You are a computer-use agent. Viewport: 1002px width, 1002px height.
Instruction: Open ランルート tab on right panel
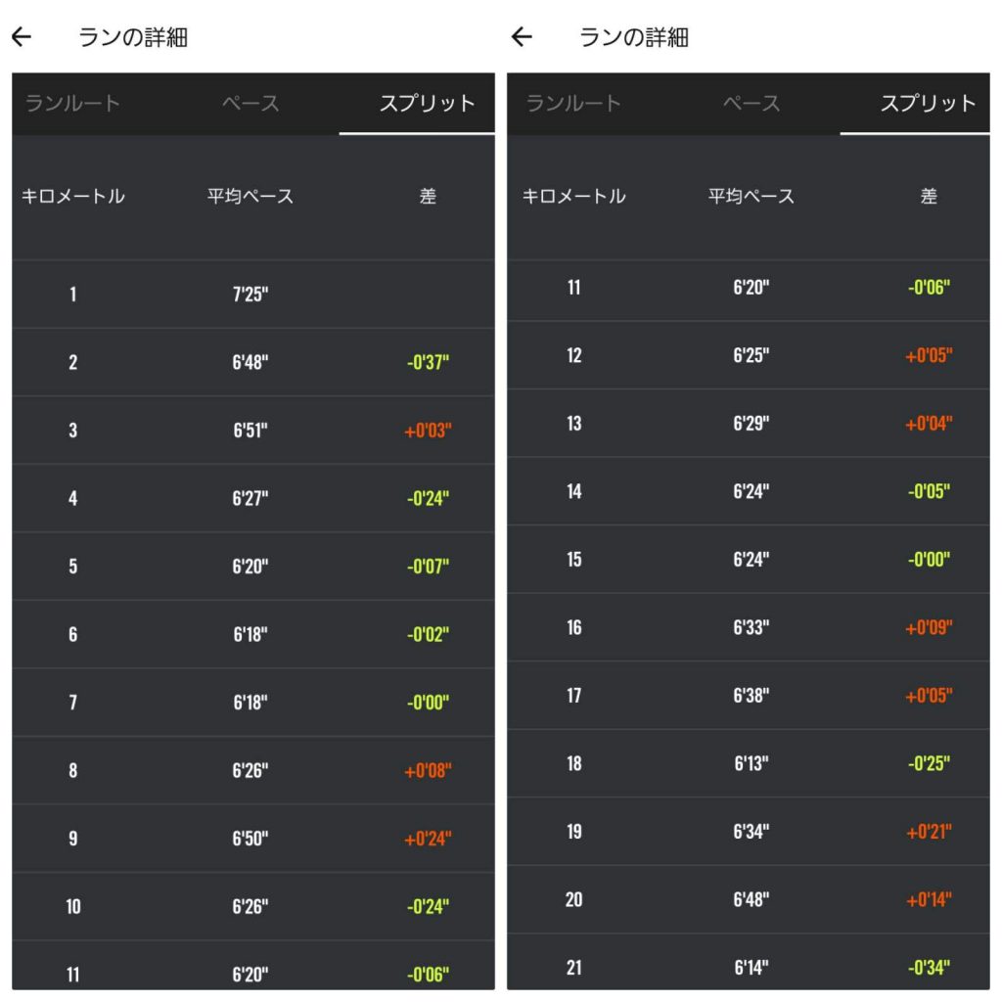tap(573, 104)
